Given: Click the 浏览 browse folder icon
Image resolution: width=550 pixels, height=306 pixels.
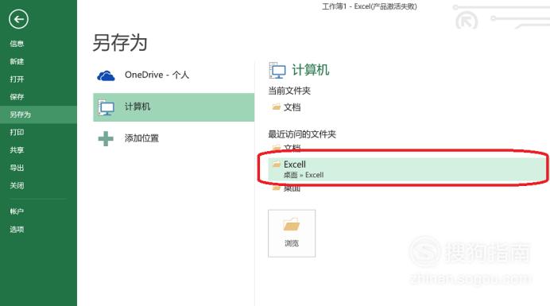Looking at the screenshot, I should click(x=292, y=225).
